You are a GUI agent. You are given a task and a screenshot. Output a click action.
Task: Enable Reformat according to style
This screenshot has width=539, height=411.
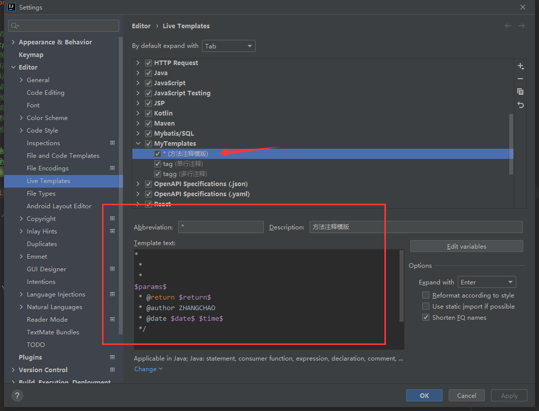(x=426, y=296)
